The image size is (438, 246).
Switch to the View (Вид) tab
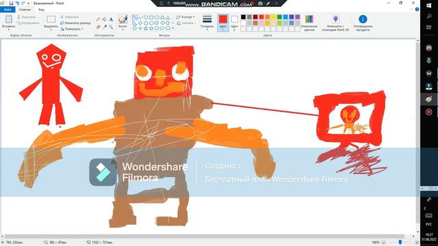pyautogui.click(x=41, y=10)
